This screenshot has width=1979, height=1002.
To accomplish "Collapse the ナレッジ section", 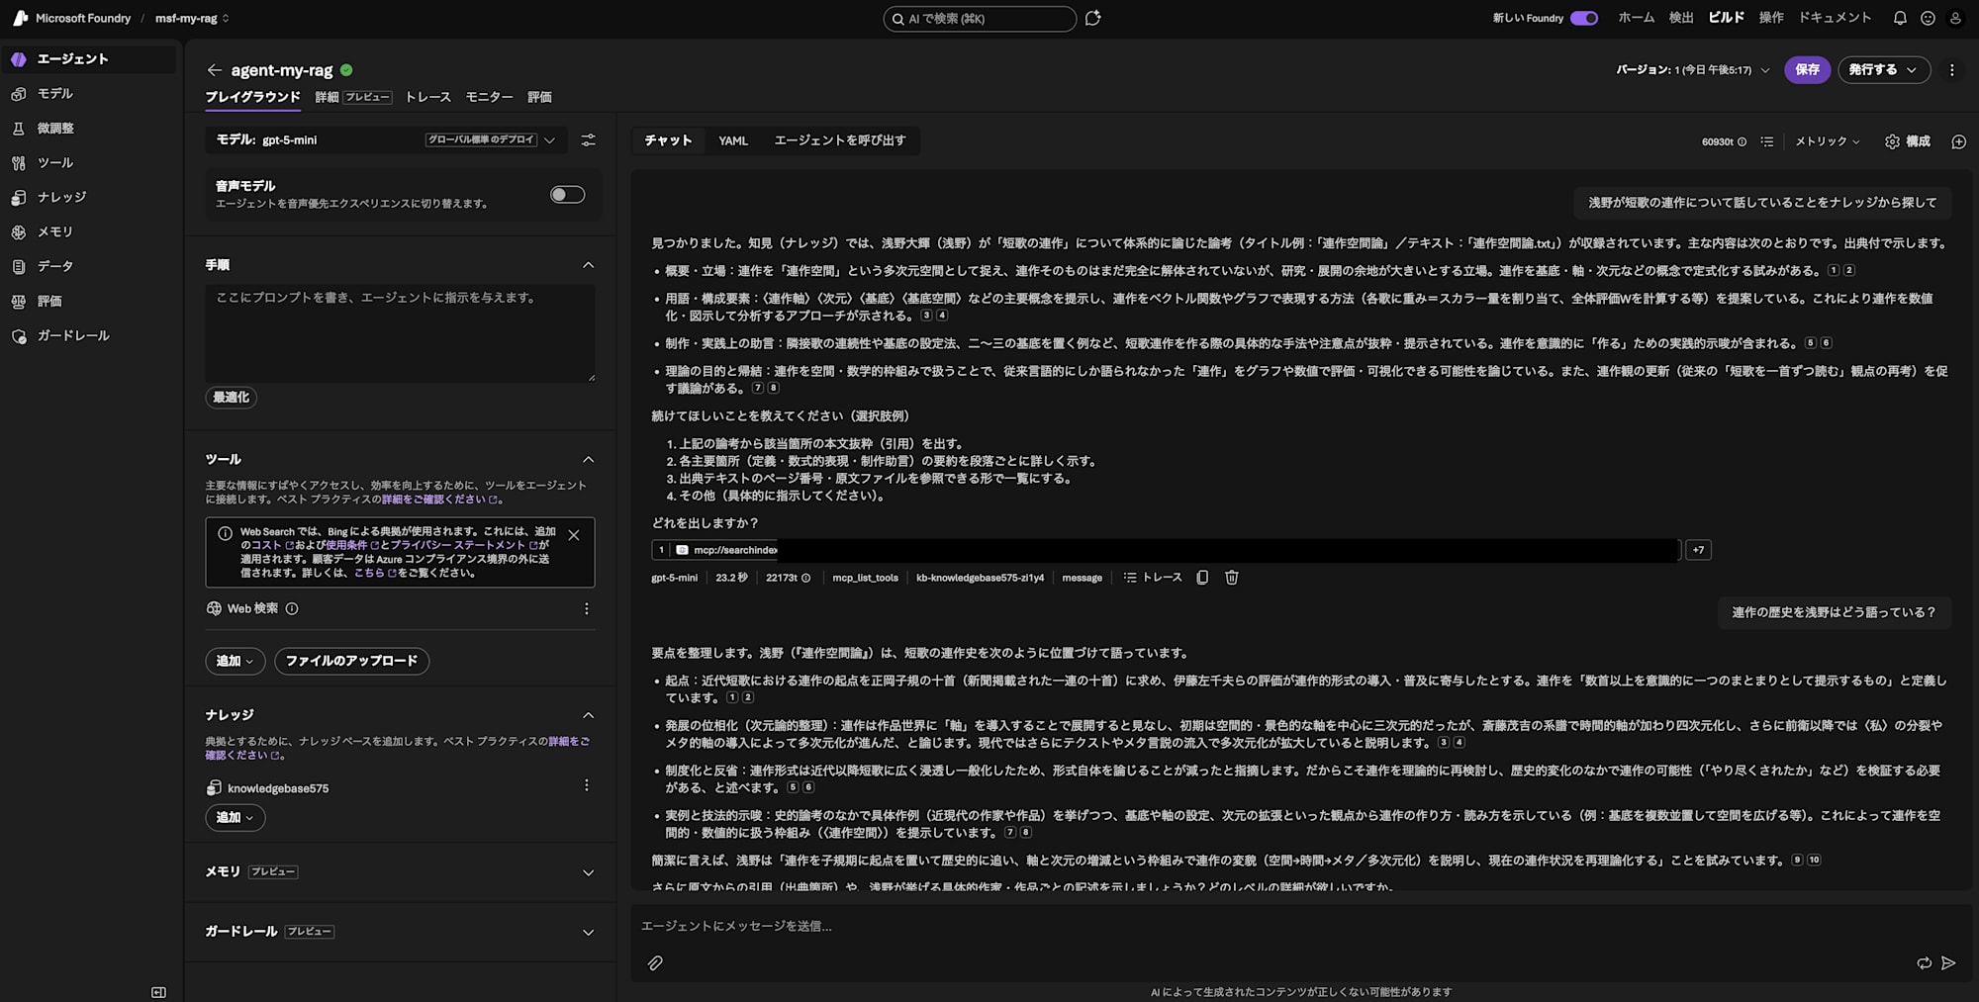I will click(589, 715).
